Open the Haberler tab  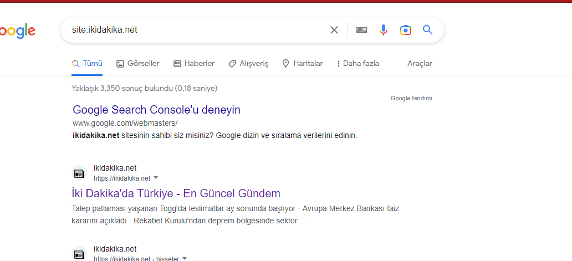click(x=194, y=64)
